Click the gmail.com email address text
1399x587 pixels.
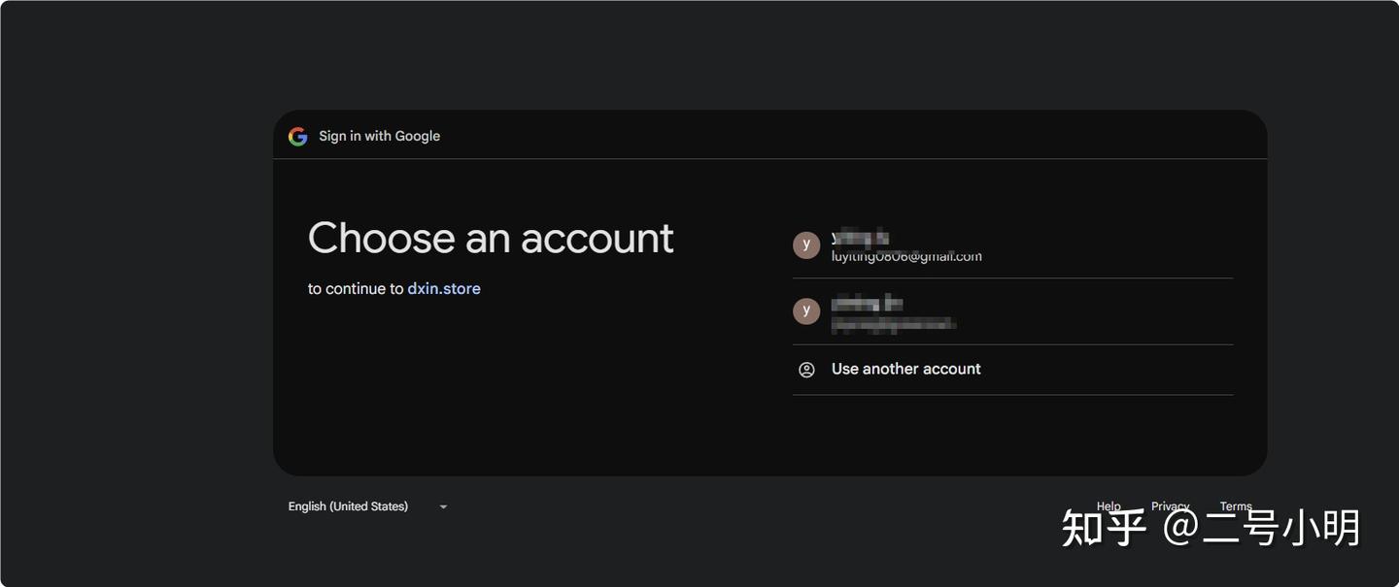point(906,257)
